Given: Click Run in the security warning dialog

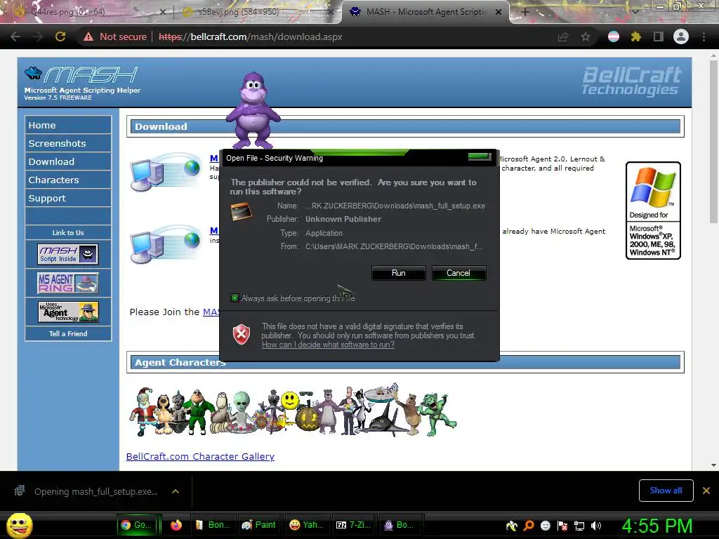Looking at the screenshot, I should pos(399,273).
